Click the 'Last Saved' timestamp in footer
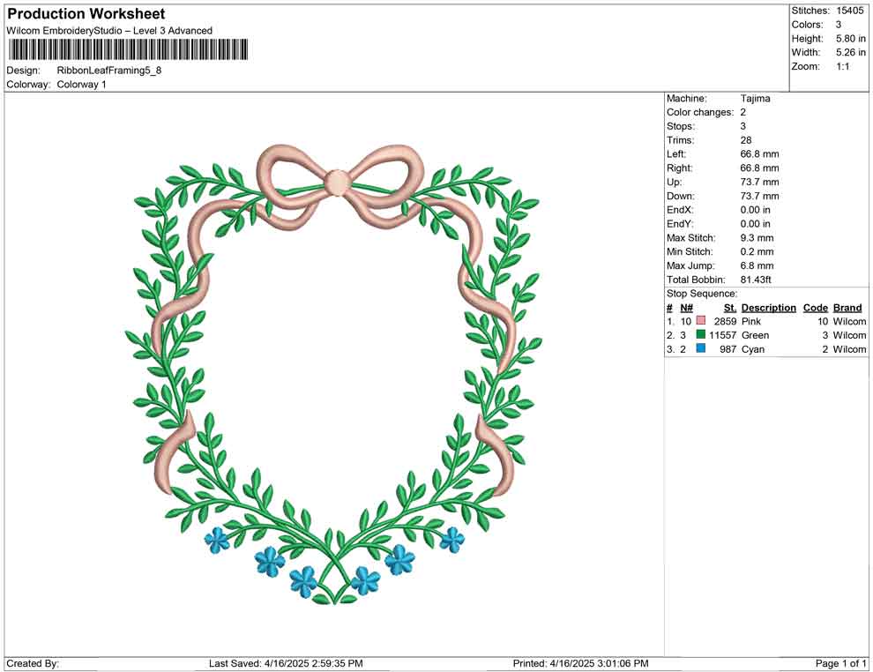Viewport: 873px width, 672px height. pyautogui.click(x=286, y=663)
